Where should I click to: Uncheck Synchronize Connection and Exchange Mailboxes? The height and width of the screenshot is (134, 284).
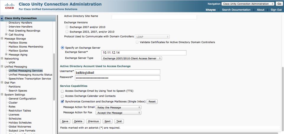(62, 101)
